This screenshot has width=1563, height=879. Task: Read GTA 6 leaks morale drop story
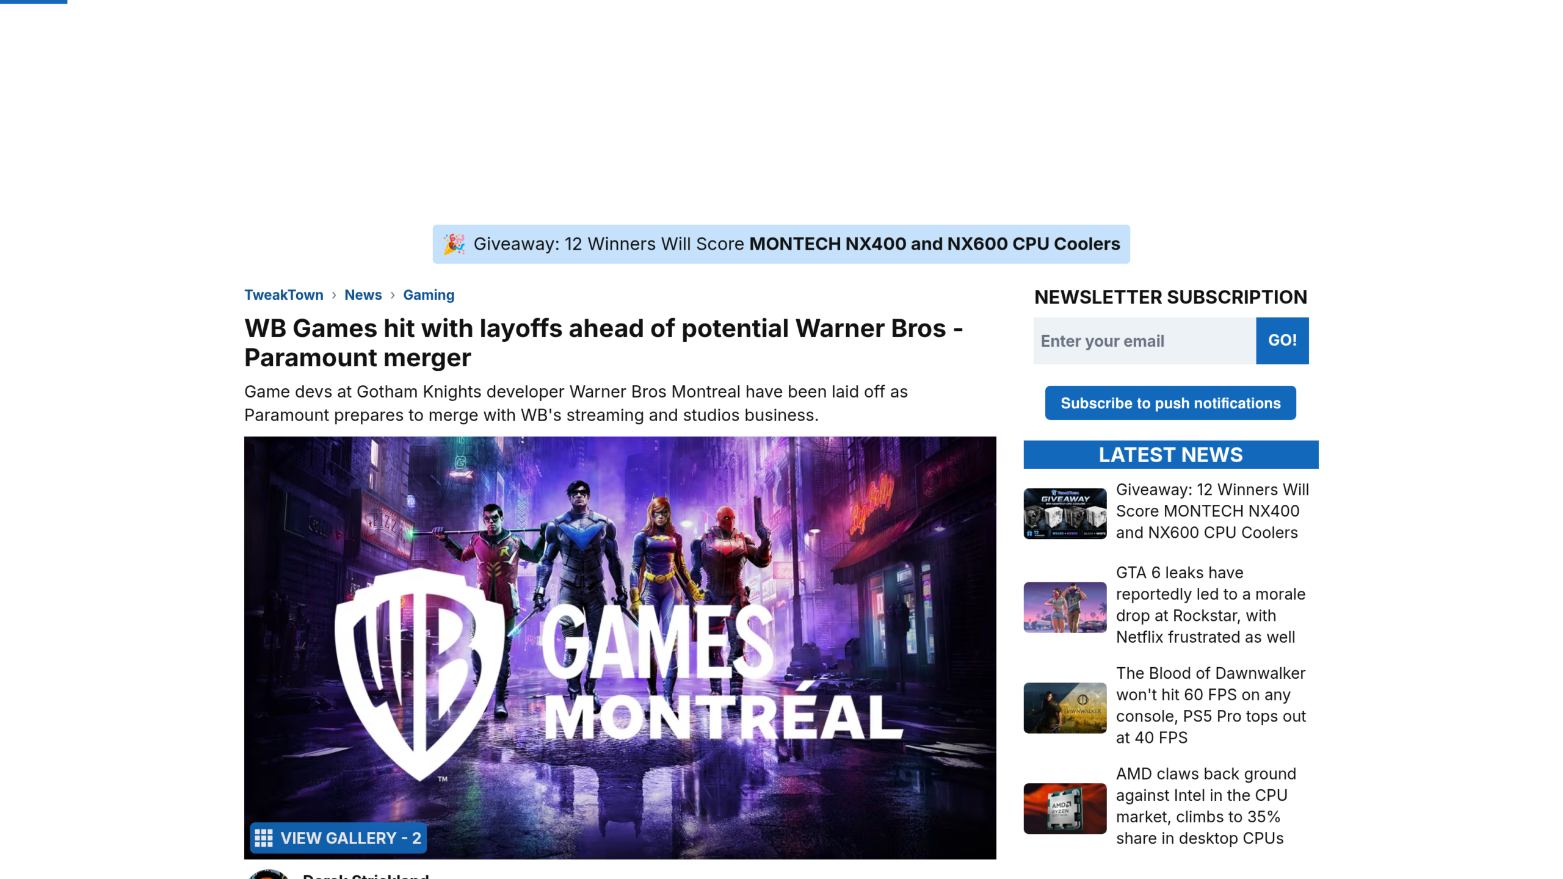pos(1211,605)
